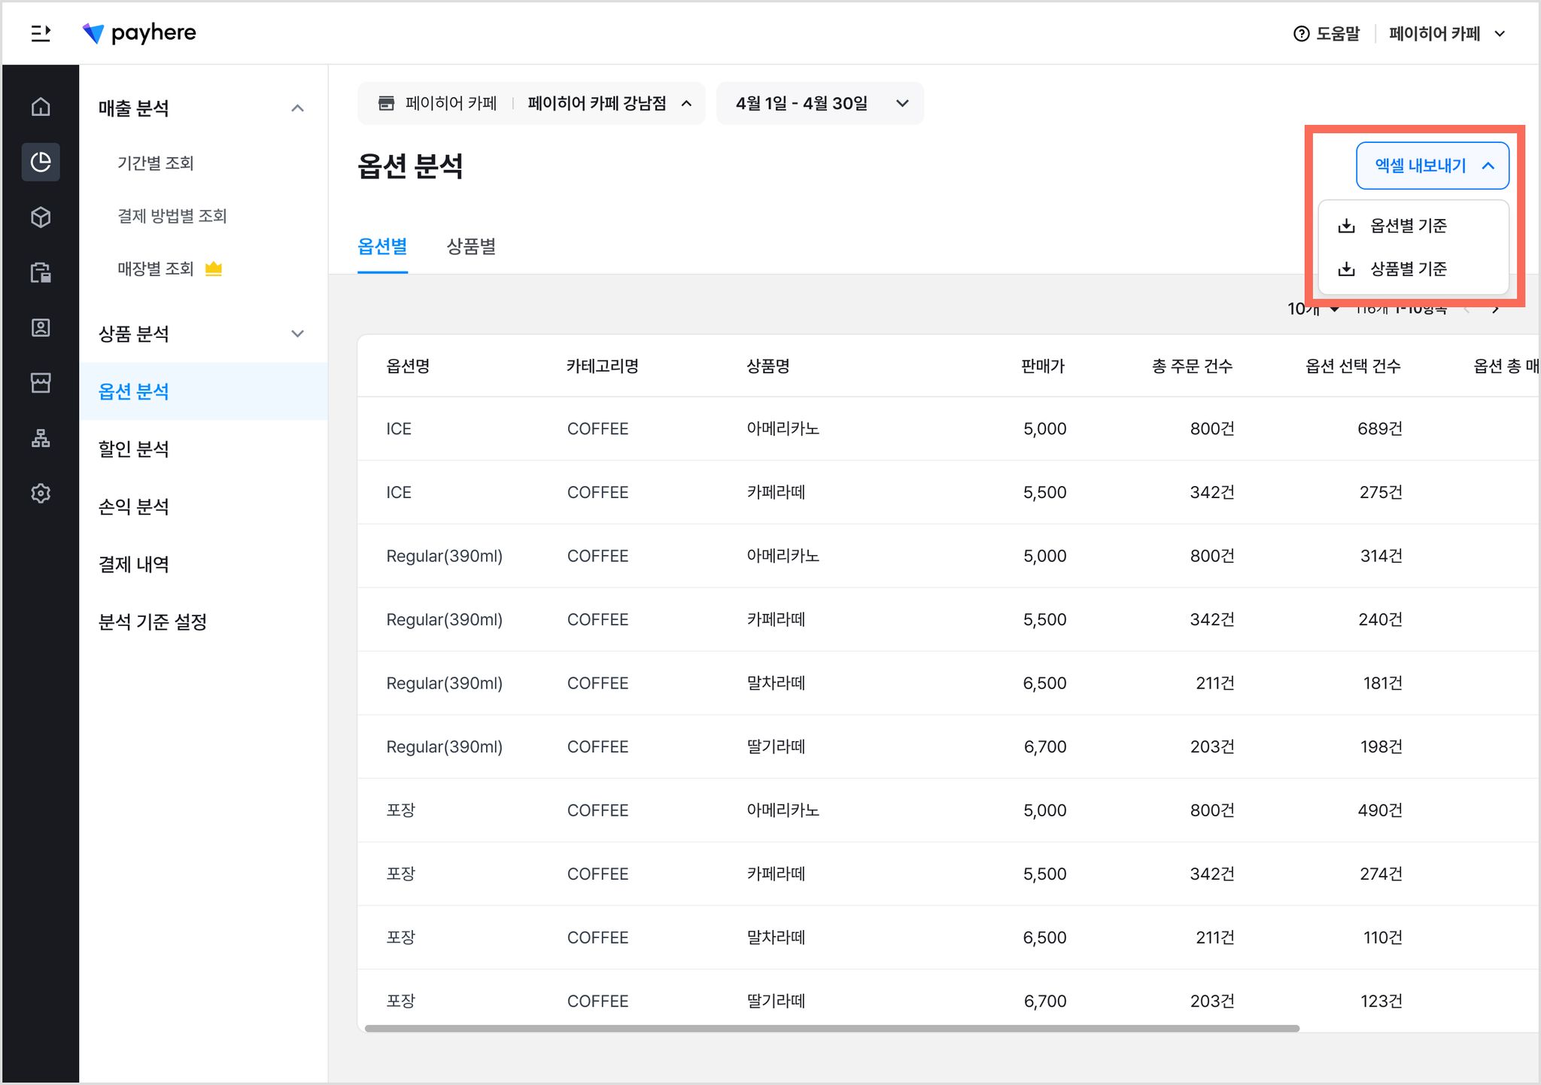The height and width of the screenshot is (1085, 1541).
Task: Click the download icon beside 상품별 기준
Action: coord(1347,269)
